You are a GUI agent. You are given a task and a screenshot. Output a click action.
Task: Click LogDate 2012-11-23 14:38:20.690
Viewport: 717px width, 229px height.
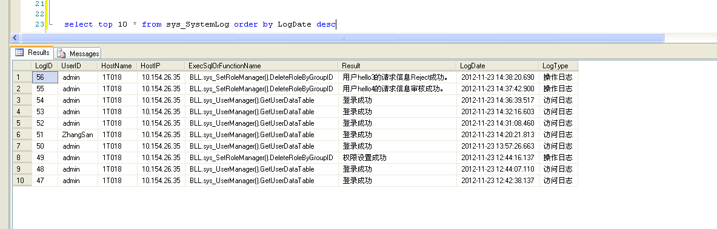coord(498,77)
